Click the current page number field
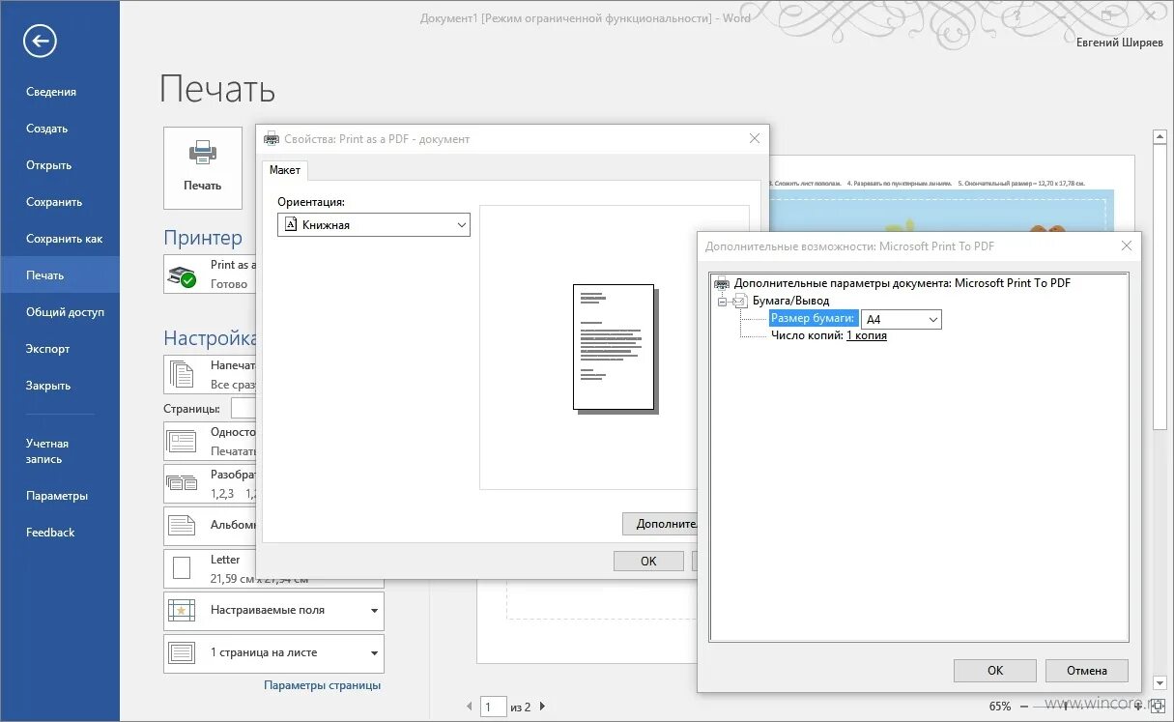This screenshot has width=1174, height=722. click(495, 707)
